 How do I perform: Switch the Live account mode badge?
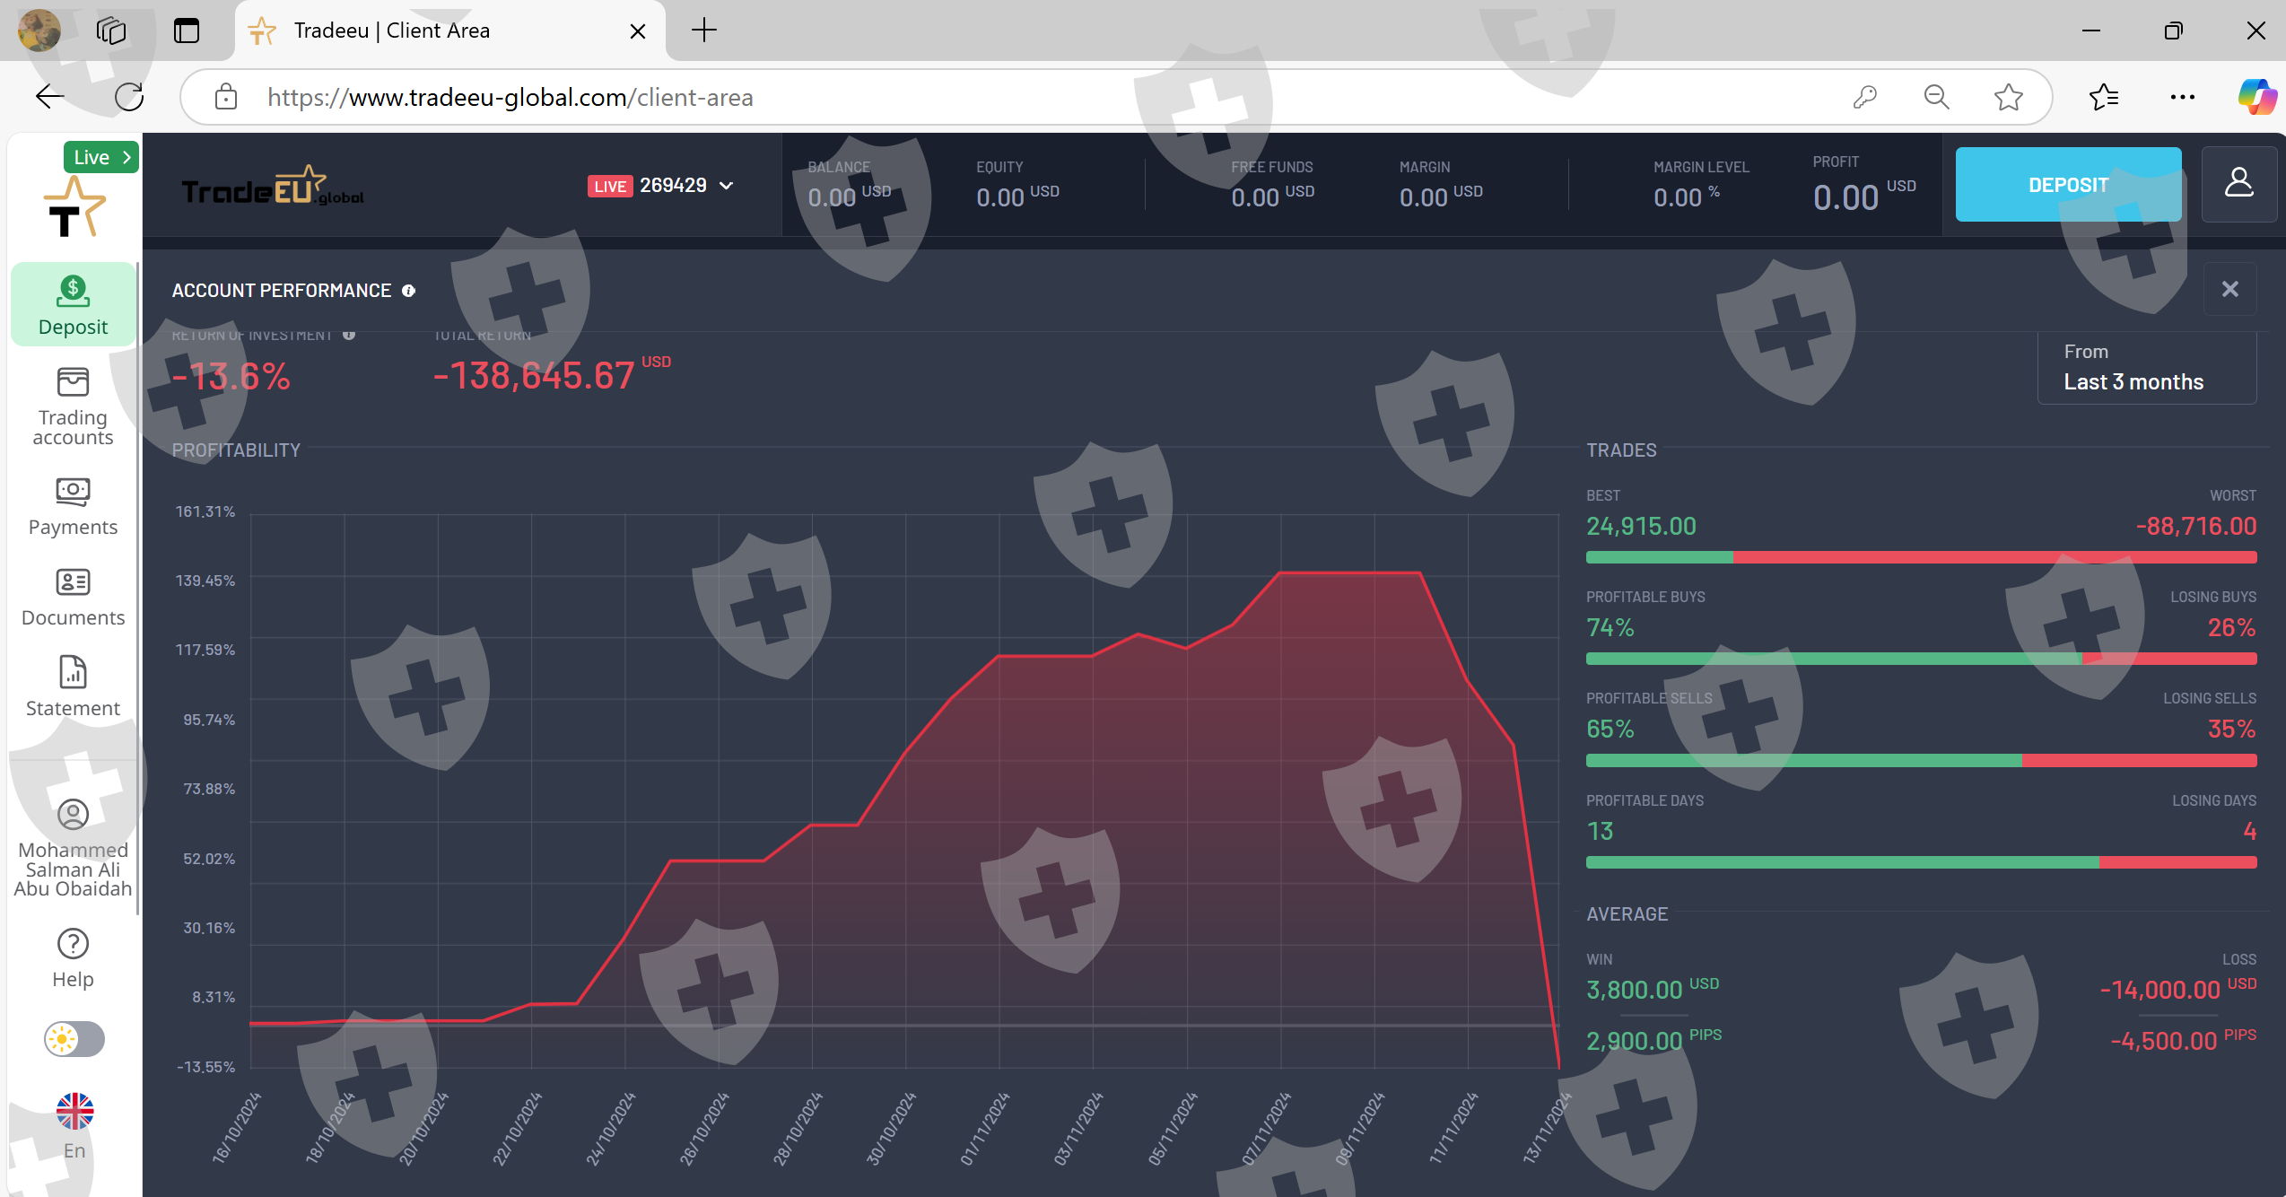coord(100,157)
